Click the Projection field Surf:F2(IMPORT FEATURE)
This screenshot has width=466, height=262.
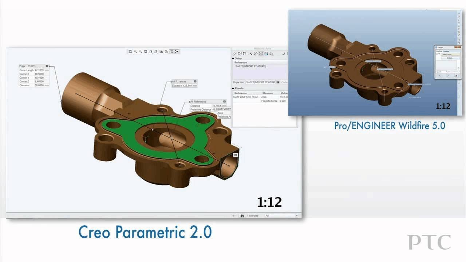[261, 82]
